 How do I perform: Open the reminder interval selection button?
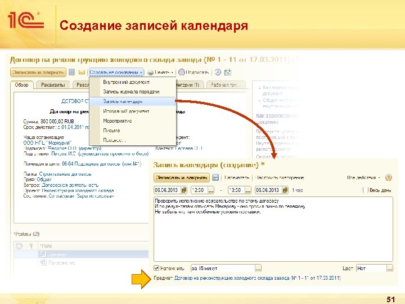pyautogui.click(x=258, y=269)
